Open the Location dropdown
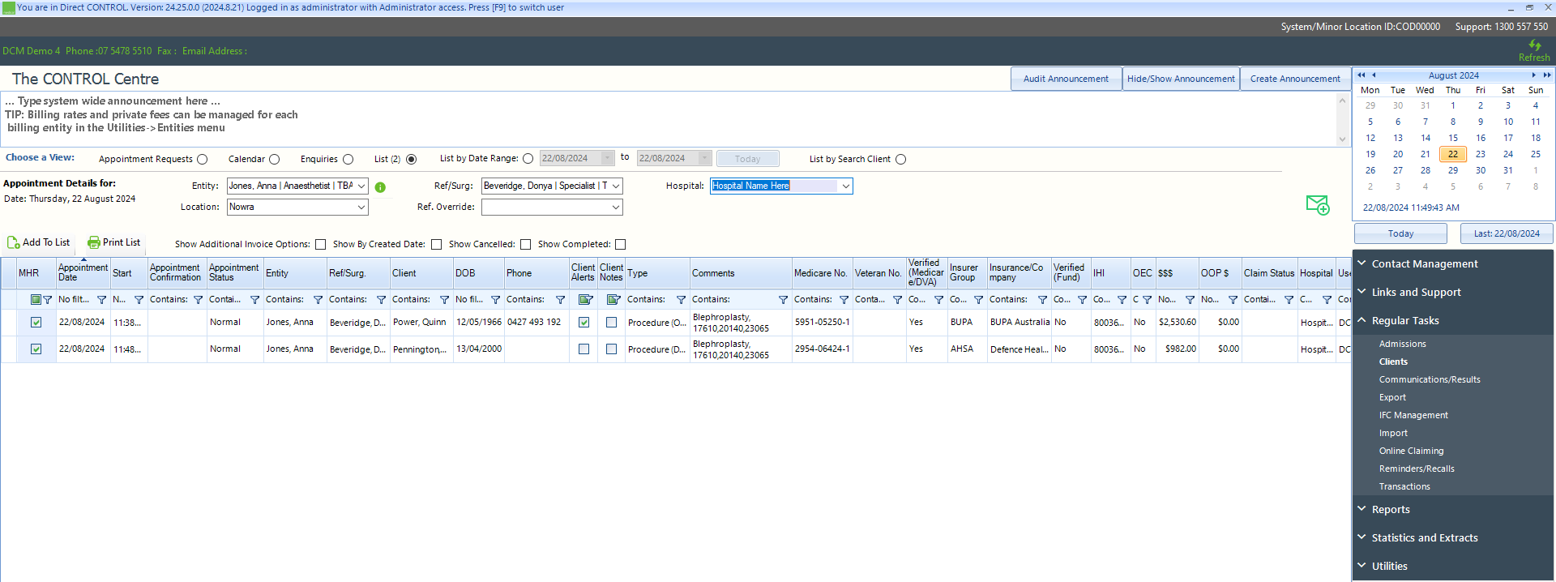This screenshot has height=582, width=1556. tap(361, 208)
